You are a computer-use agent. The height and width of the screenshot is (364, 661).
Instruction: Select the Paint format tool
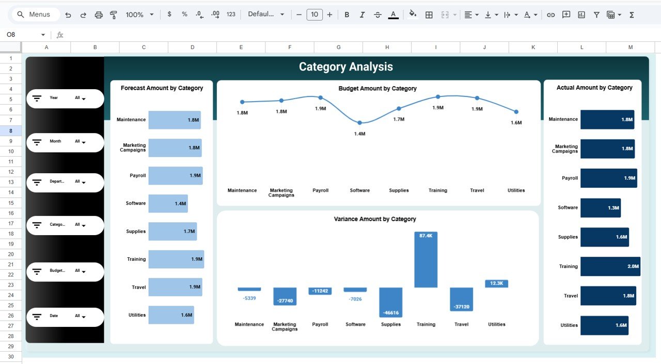(x=114, y=14)
